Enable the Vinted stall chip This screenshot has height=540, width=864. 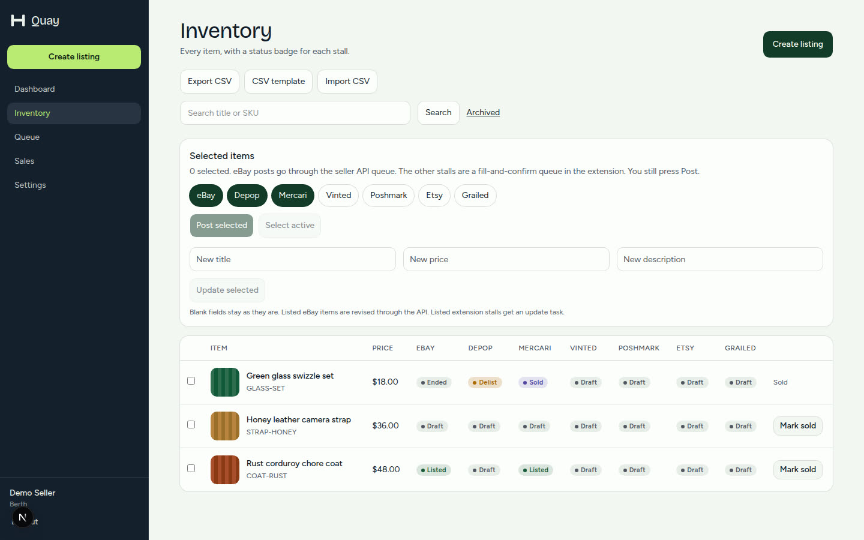click(x=338, y=196)
